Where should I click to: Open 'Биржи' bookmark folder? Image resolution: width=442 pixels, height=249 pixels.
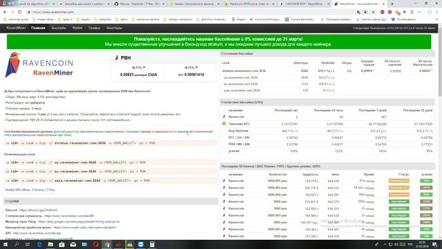point(83,19)
